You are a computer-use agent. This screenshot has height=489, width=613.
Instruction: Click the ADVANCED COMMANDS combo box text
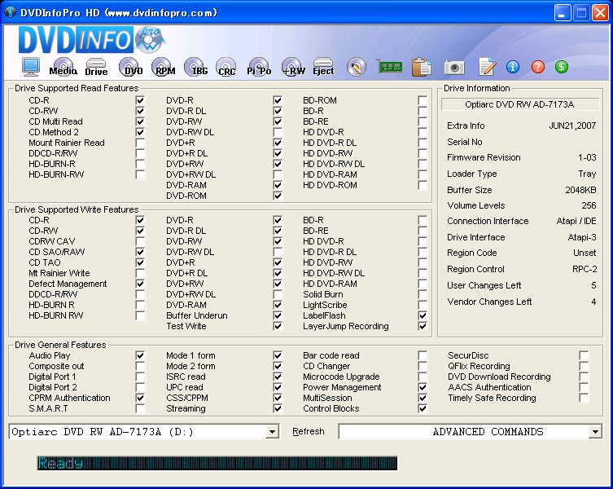point(488,432)
